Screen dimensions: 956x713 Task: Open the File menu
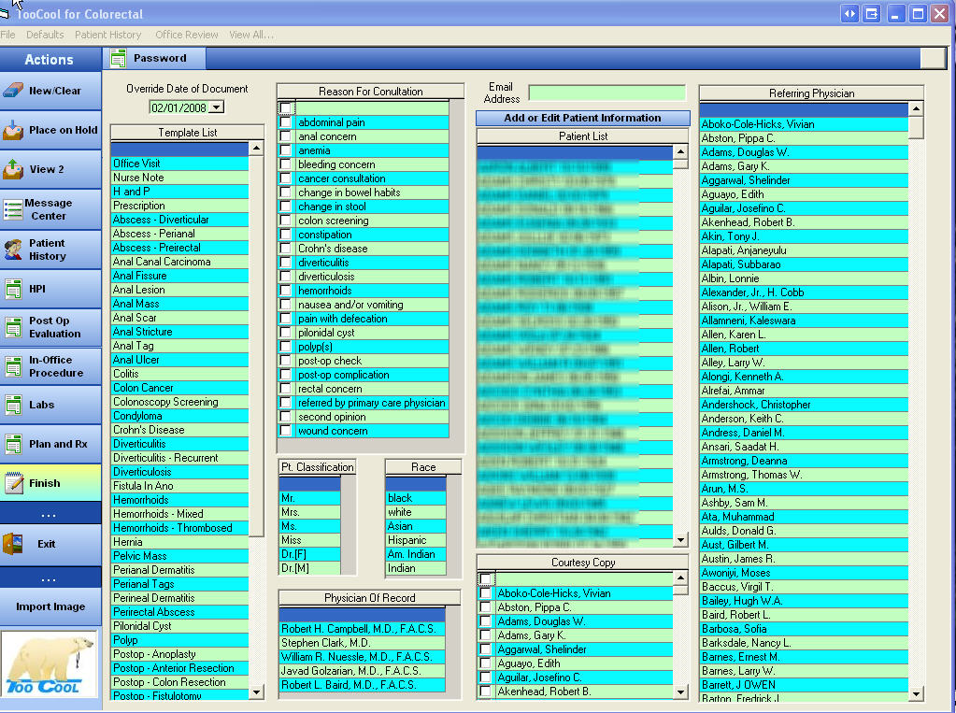(7, 35)
